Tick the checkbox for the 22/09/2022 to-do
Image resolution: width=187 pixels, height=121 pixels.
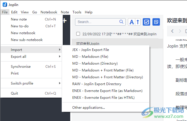coord(78,34)
